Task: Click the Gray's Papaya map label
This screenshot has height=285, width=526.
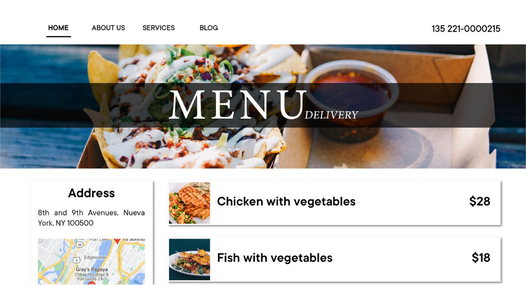Action: point(92,270)
